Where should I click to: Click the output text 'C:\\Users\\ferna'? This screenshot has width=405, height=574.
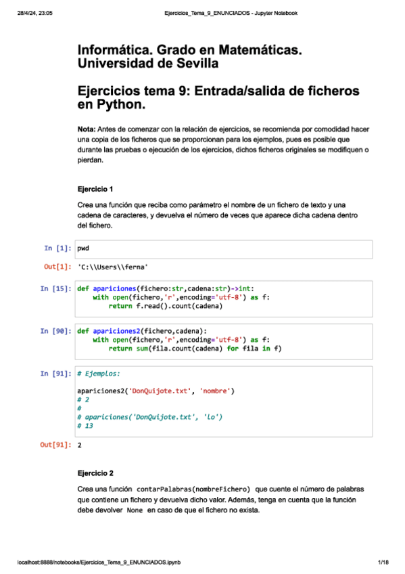click(113, 267)
